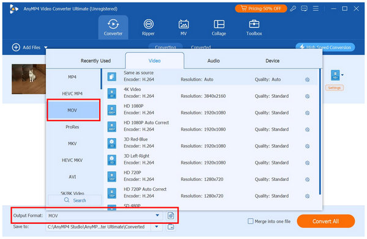Screen dimensions: 367x239
Task: Click the registration key icon
Action: pos(293,9)
